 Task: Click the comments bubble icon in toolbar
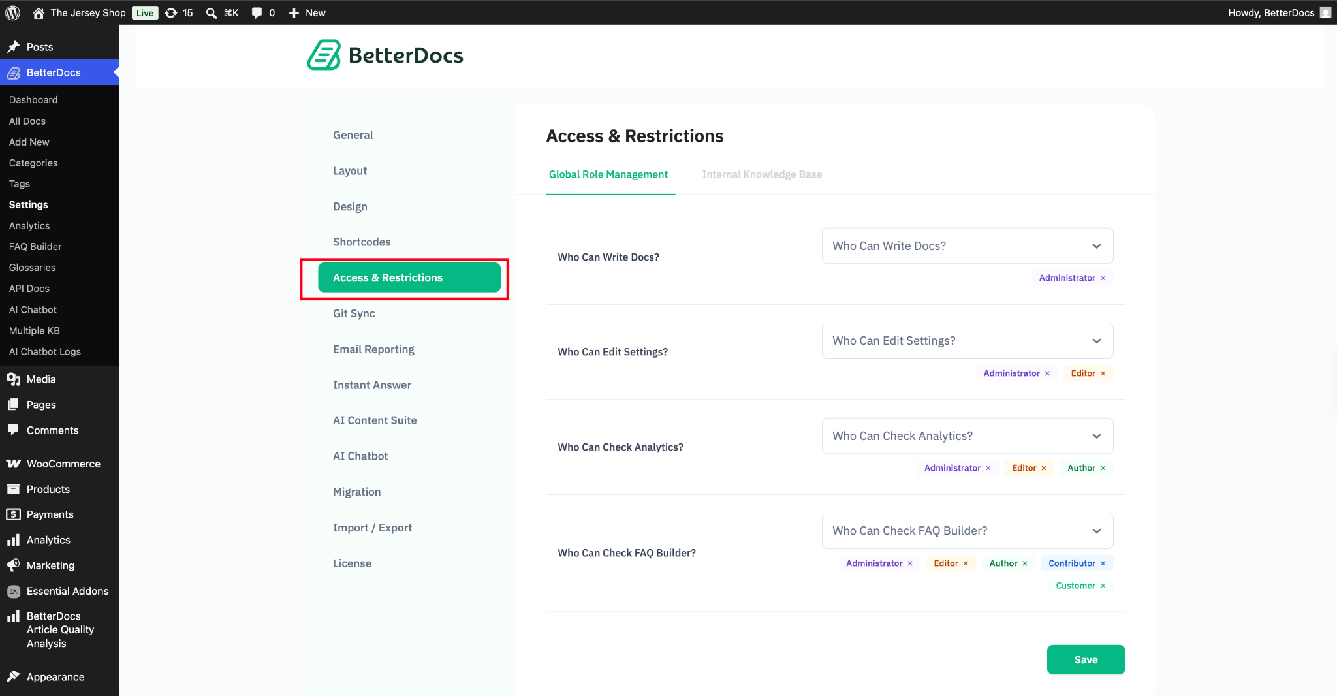pyautogui.click(x=257, y=13)
